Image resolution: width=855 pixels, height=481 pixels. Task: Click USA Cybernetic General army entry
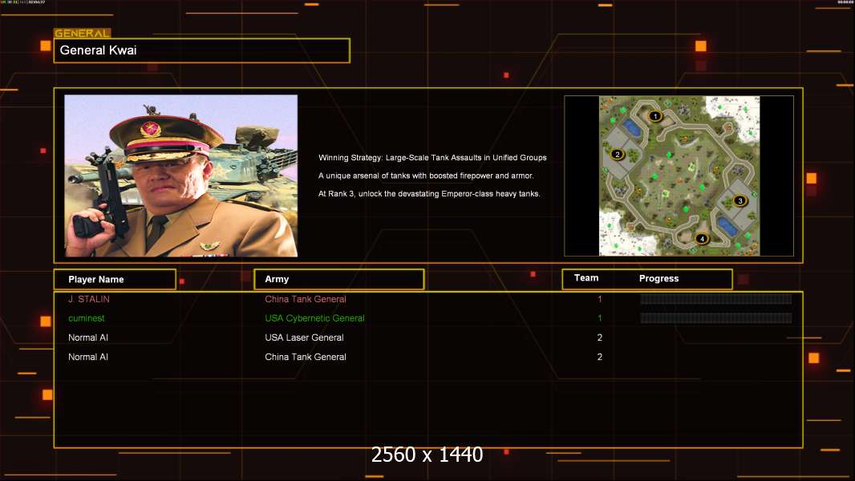coord(314,318)
